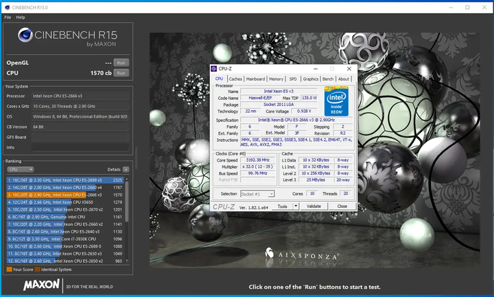Screen dimensions: 494x297
Task: Click the Cores x GHz field value
Action: point(80,106)
